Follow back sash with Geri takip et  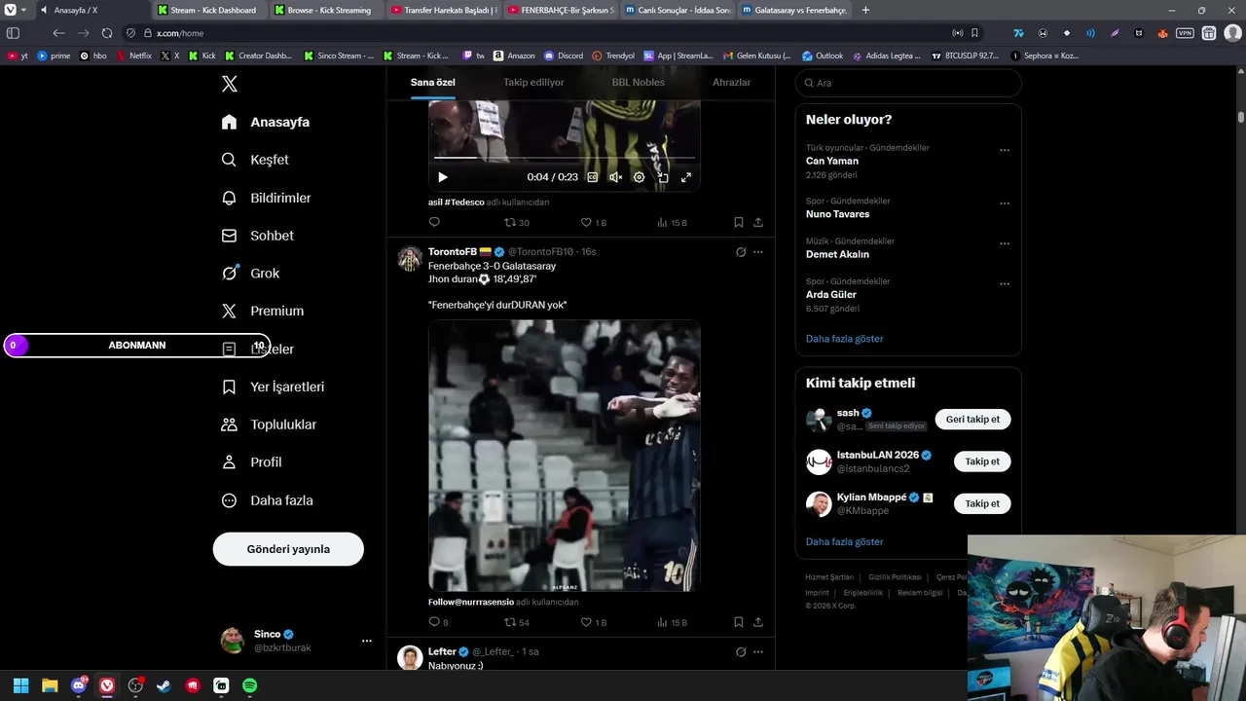972,420
